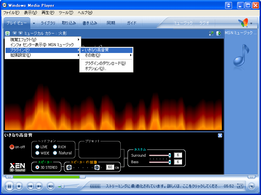This screenshot has height=195, width=261.
Task: Click the buffering indicator in status area
Action: click(95, 186)
